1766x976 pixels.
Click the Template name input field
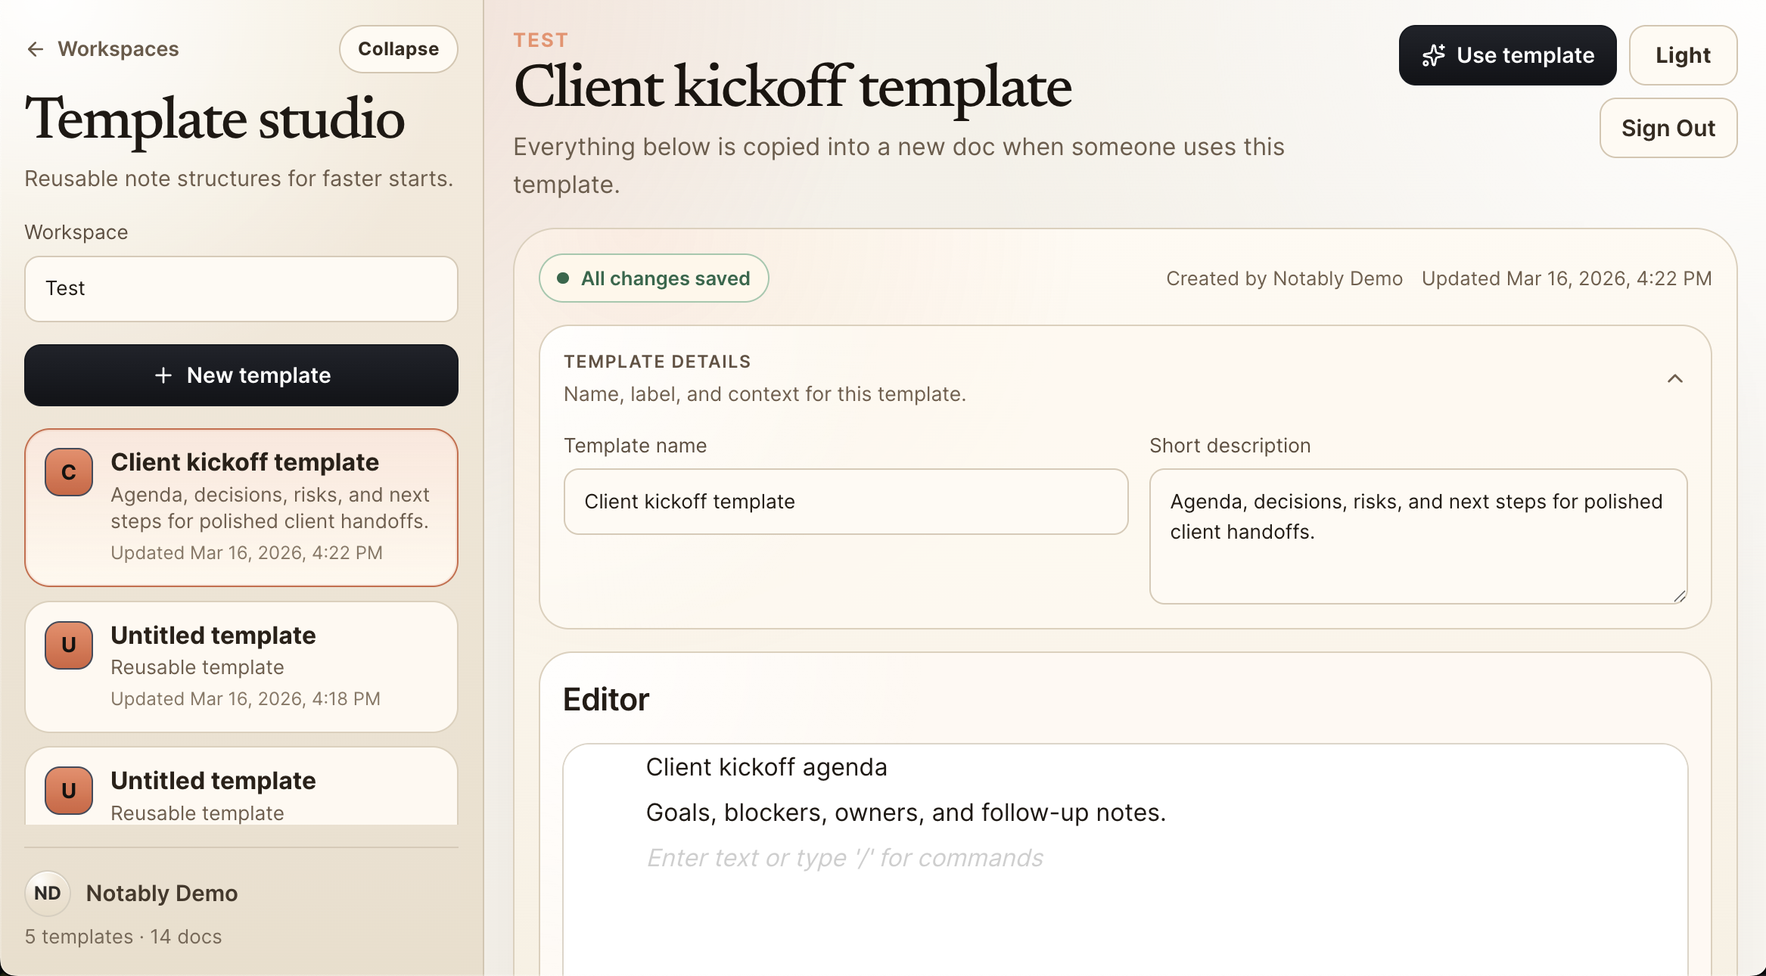coord(845,502)
